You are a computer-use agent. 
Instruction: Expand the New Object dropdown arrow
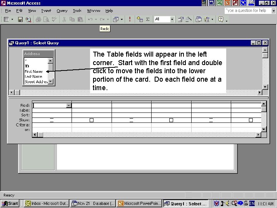212,19
